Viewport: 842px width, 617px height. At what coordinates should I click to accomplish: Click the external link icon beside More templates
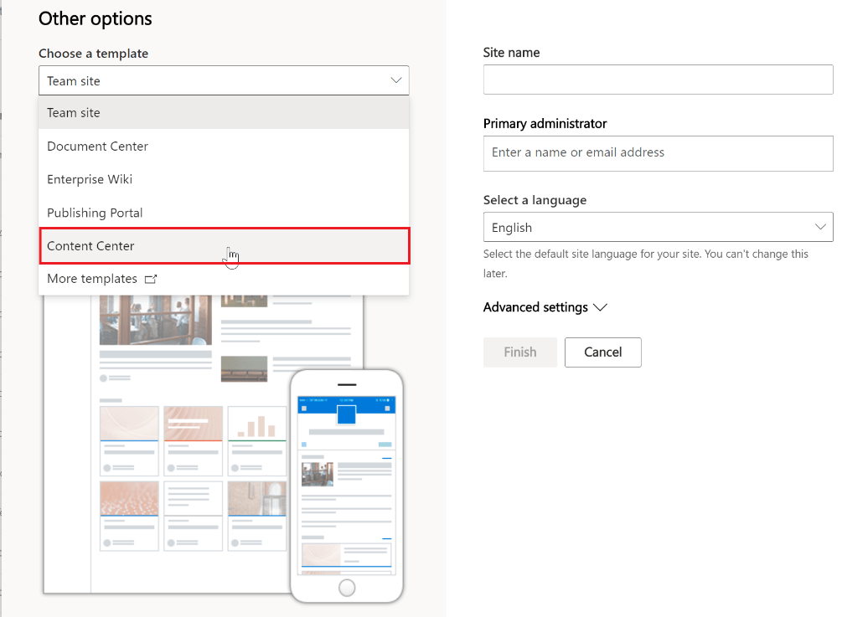click(151, 279)
